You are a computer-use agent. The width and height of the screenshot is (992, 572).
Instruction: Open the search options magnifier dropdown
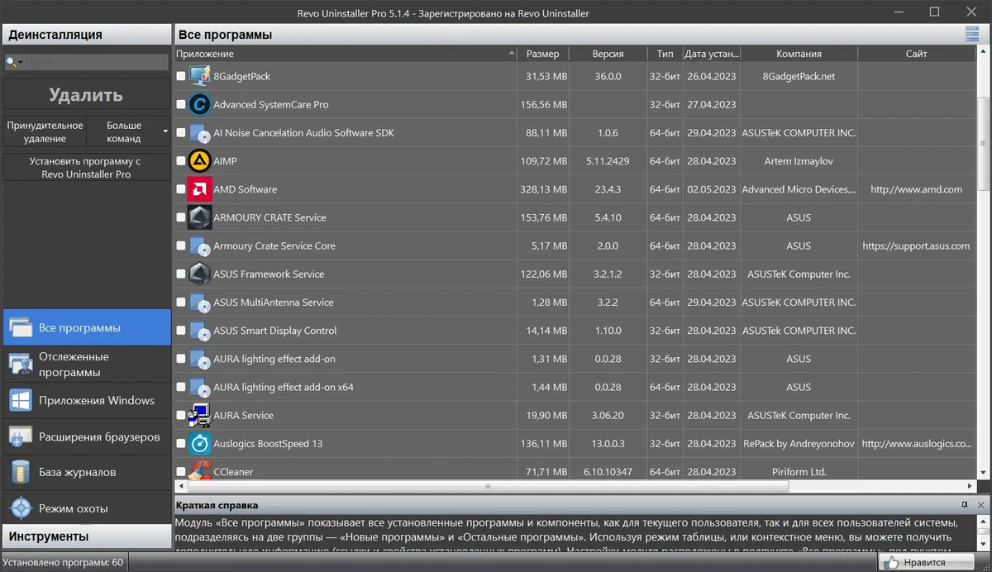(14, 62)
